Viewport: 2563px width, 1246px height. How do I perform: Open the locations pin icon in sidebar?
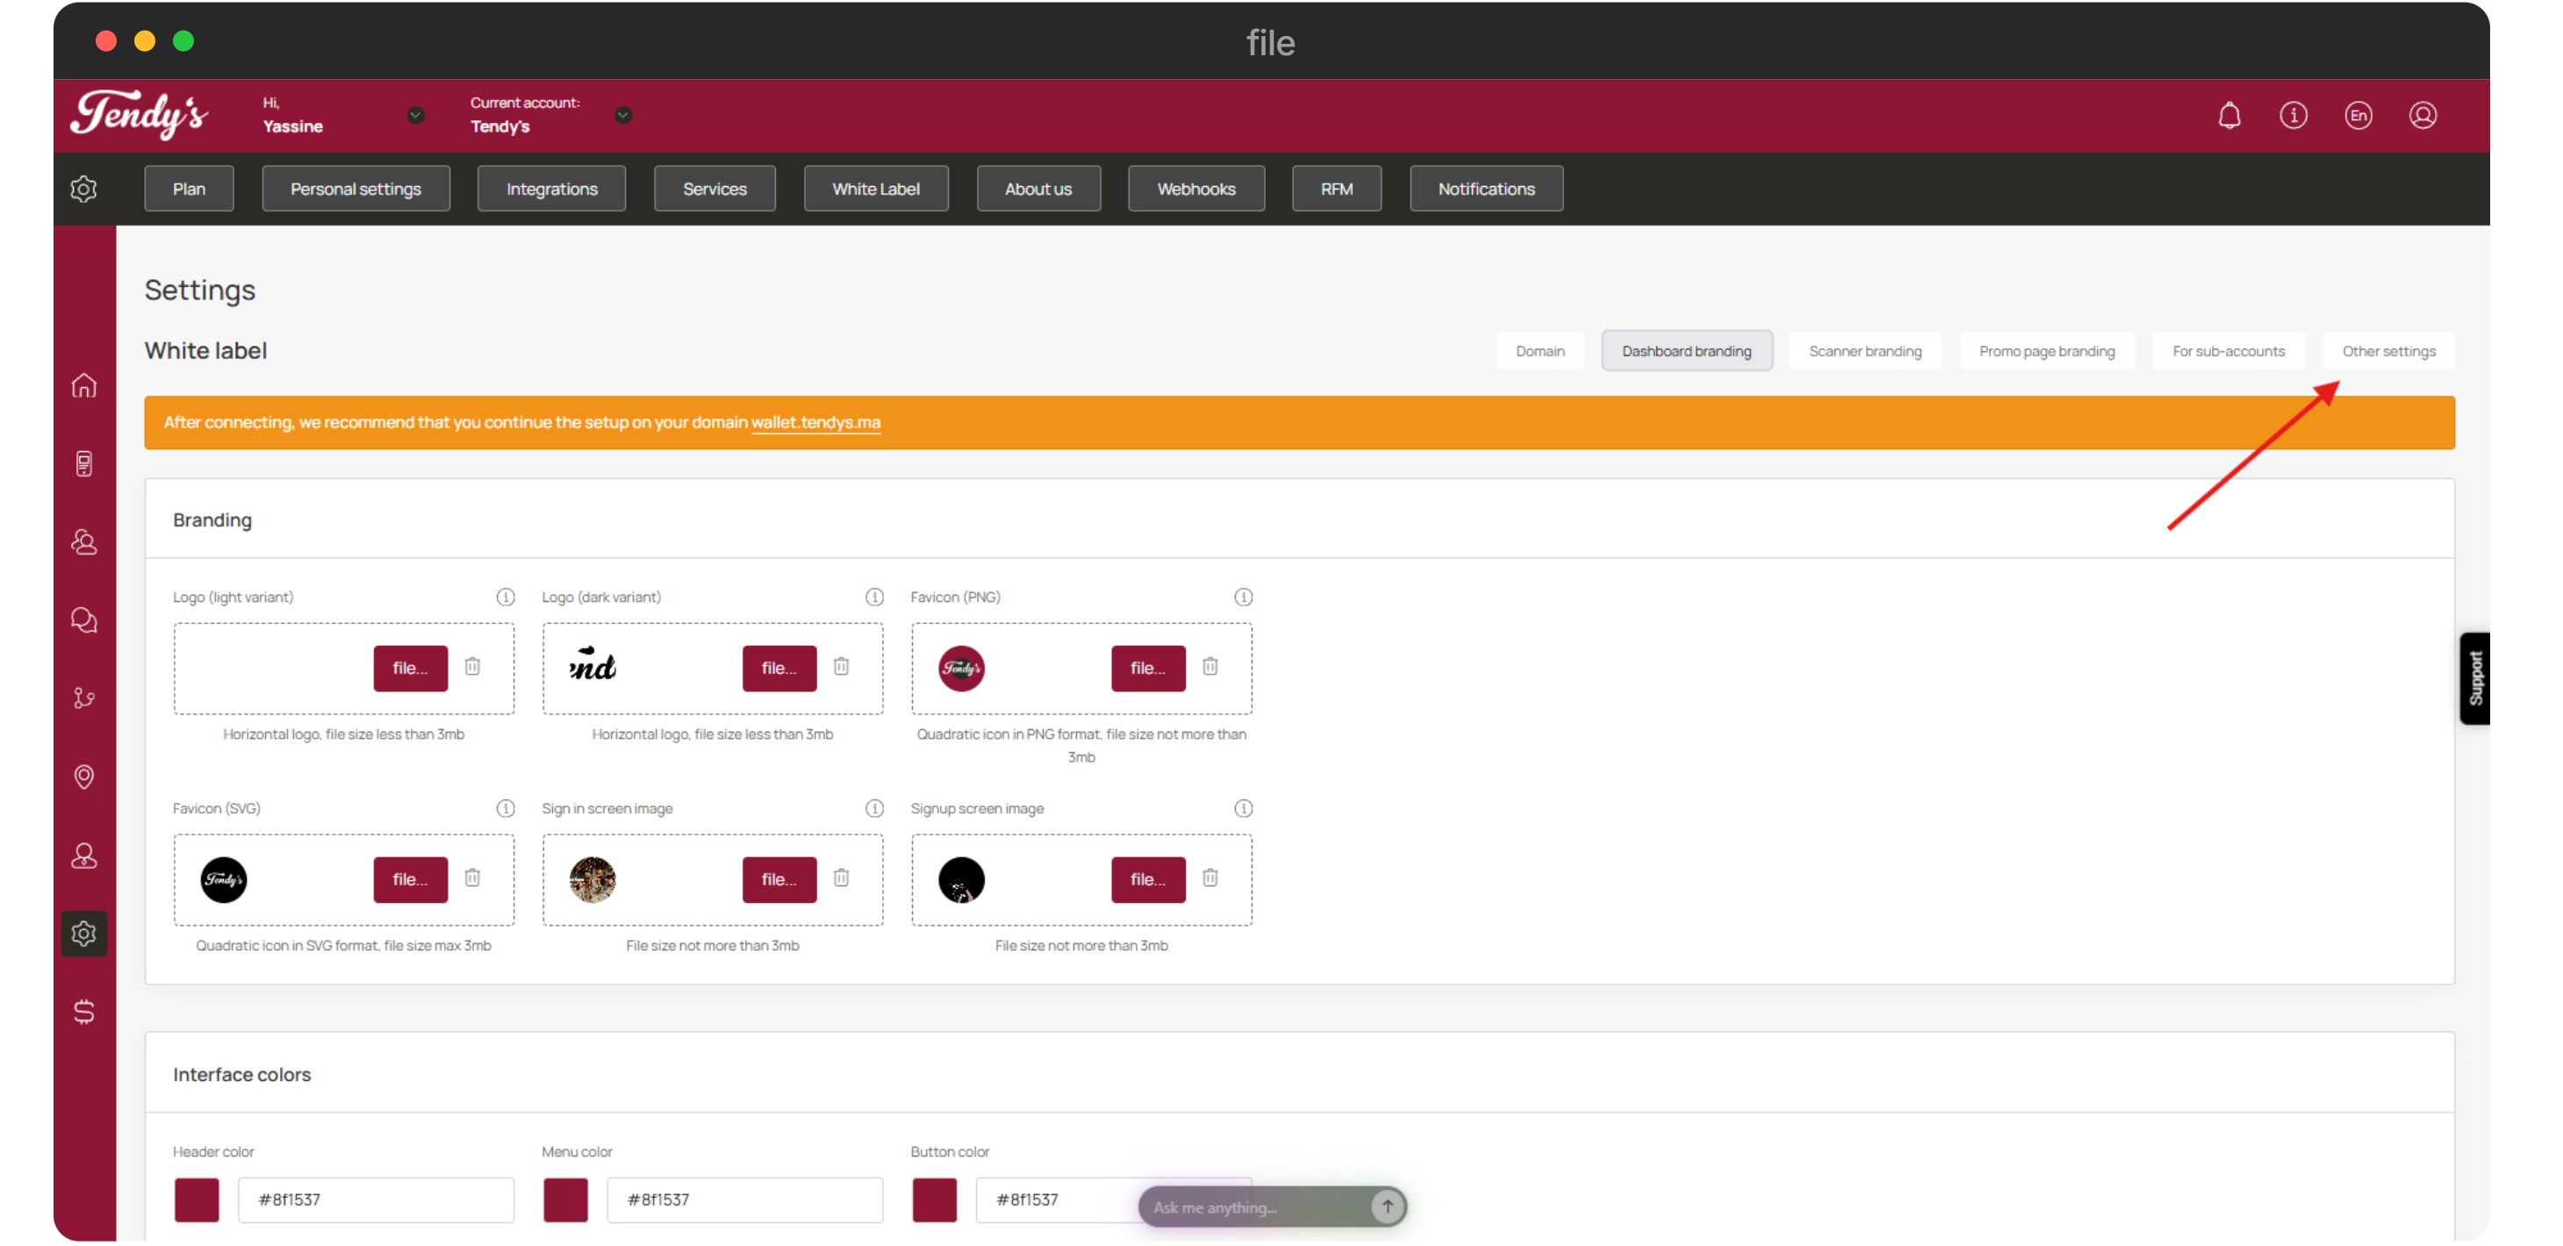coord(83,777)
